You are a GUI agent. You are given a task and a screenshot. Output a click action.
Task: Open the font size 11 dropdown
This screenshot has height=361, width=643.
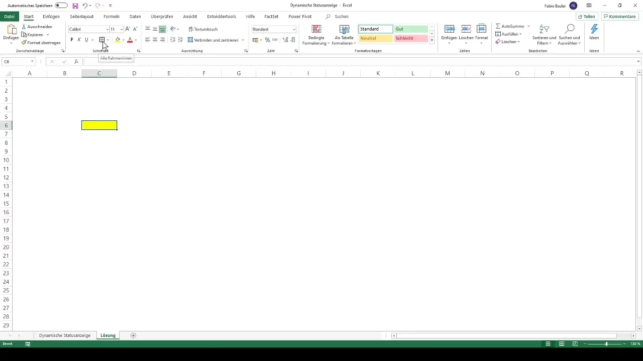tap(122, 30)
